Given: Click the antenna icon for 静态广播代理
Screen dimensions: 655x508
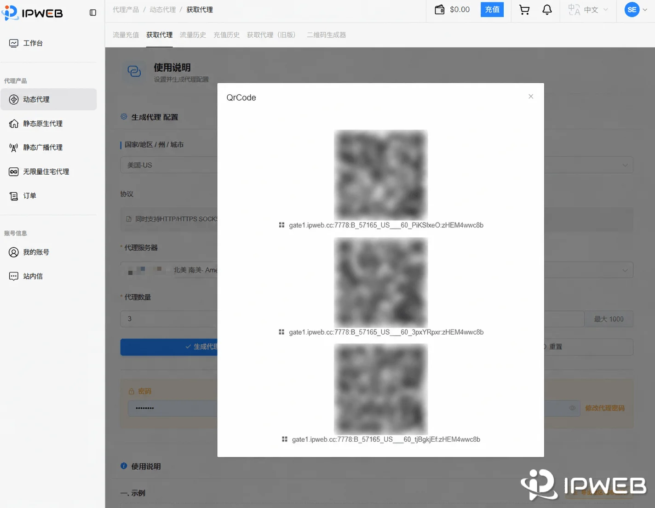Looking at the screenshot, I should [14, 148].
